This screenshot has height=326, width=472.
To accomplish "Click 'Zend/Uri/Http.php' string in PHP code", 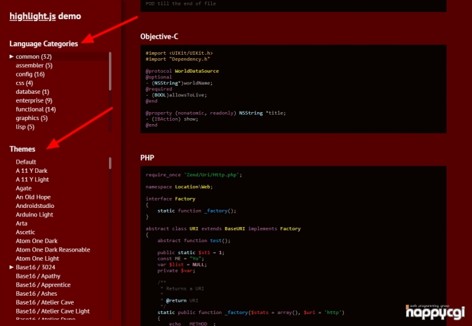I will [x=212, y=175].
